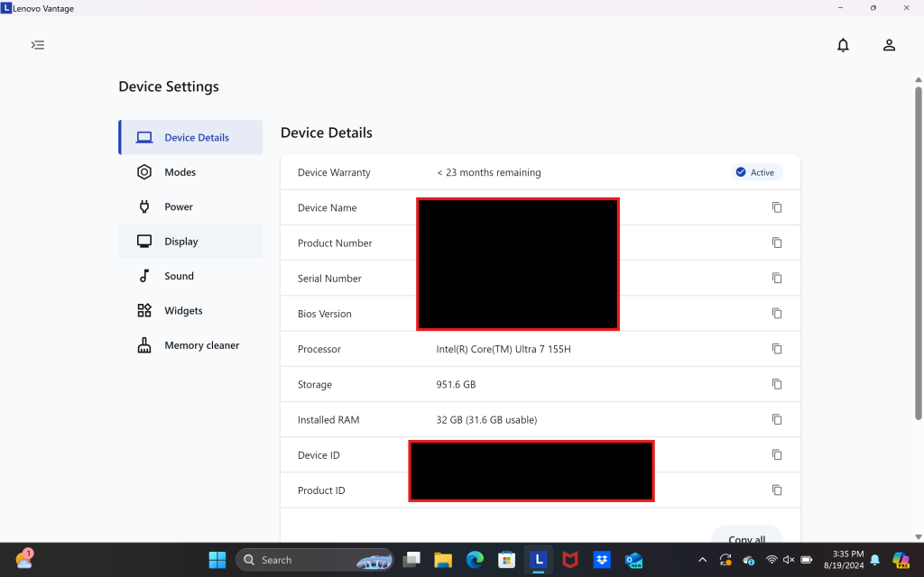Open the Windows Start menu
The width and height of the screenshot is (924, 577).
click(x=217, y=560)
